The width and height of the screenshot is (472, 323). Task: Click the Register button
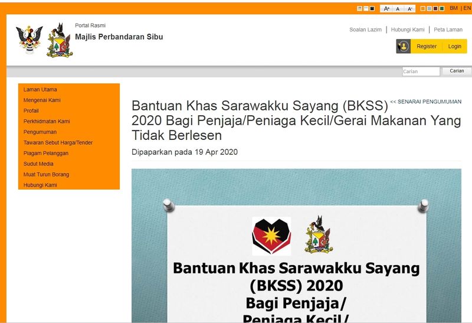click(427, 47)
